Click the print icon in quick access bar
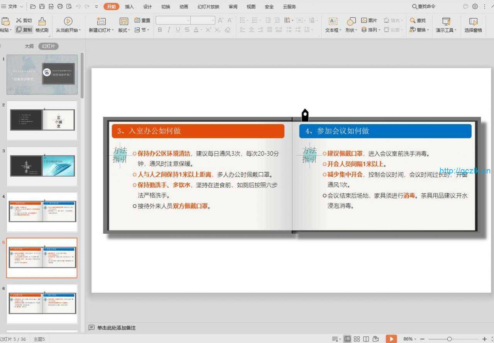The height and width of the screenshot is (343, 494). (60, 7)
